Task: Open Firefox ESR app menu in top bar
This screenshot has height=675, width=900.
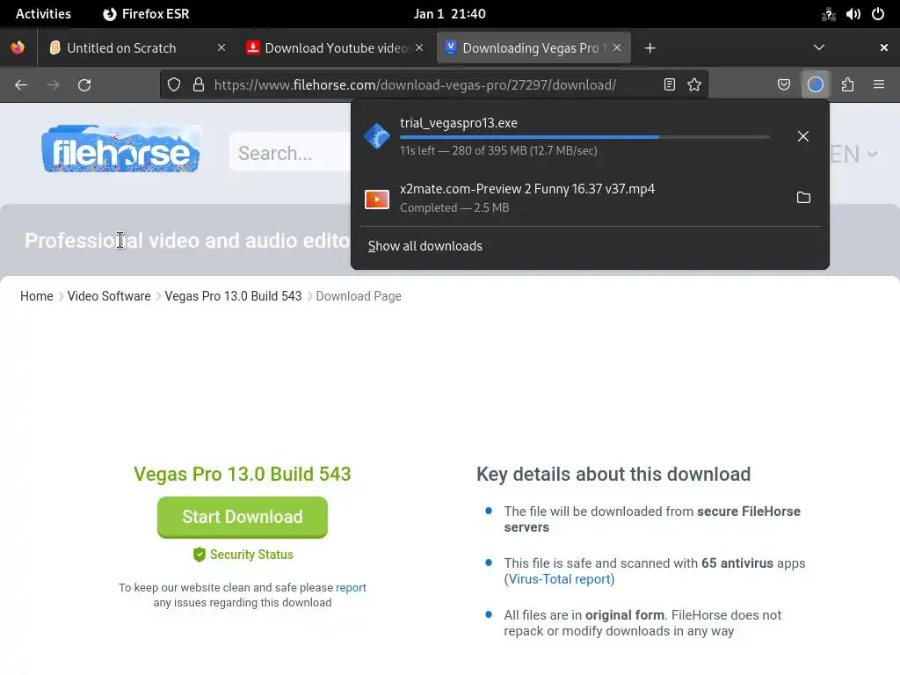Action: click(146, 14)
